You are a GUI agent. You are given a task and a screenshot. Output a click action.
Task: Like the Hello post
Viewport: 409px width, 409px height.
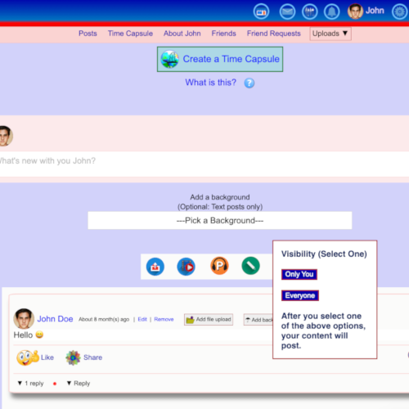47,357
